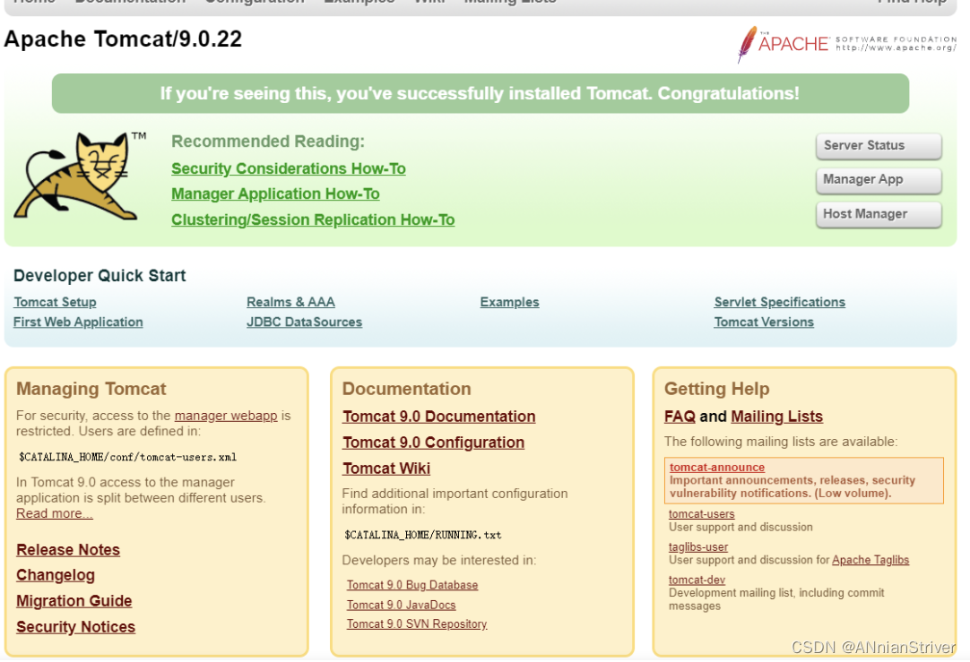This screenshot has height=662, width=970.
Task: Open First Web Application link
Action: (78, 322)
